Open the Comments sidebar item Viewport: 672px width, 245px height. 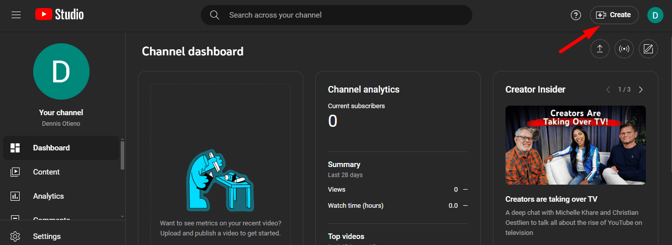click(x=51, y=219)
